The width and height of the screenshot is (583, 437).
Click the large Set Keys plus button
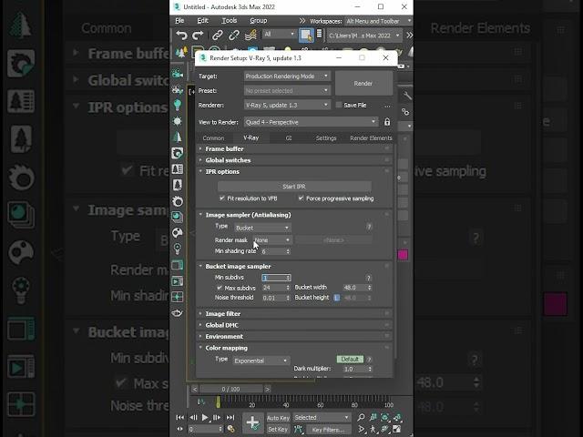pyautogui.click(x=253, y=422)
